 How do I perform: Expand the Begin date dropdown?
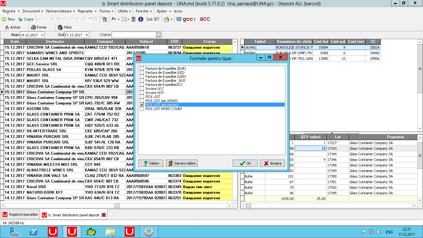[x=42, y=35]
